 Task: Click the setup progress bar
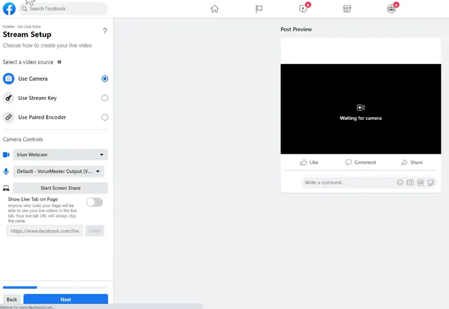coord(55,287)
